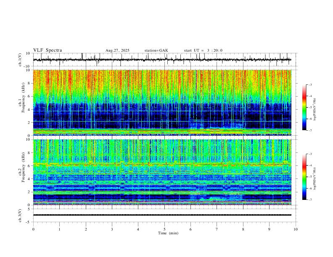The image size is (333, 257).
Task: Click the ch.2 spectrogram panel
Action: click(162, 172)
